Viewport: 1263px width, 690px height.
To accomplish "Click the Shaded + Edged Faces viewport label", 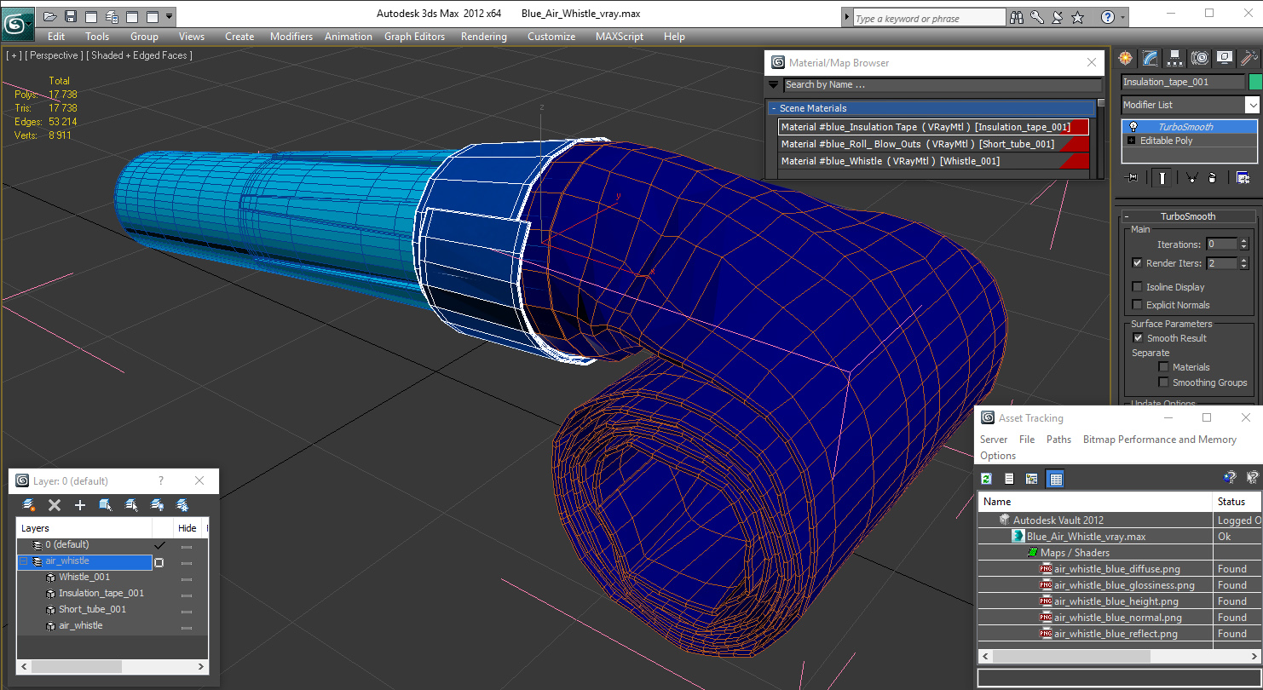I will pos(139,55).
